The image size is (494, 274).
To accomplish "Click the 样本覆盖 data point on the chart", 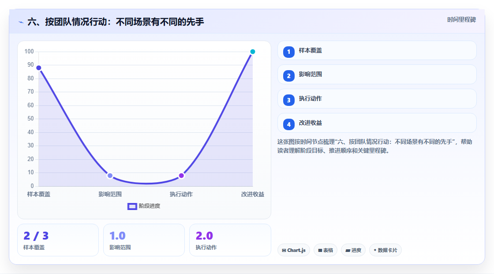I will [39, 68].
